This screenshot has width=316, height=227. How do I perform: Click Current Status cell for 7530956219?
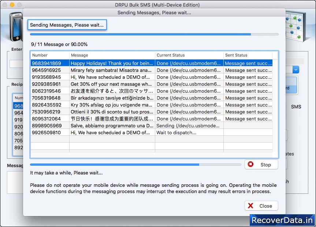(x=189, y=112)
